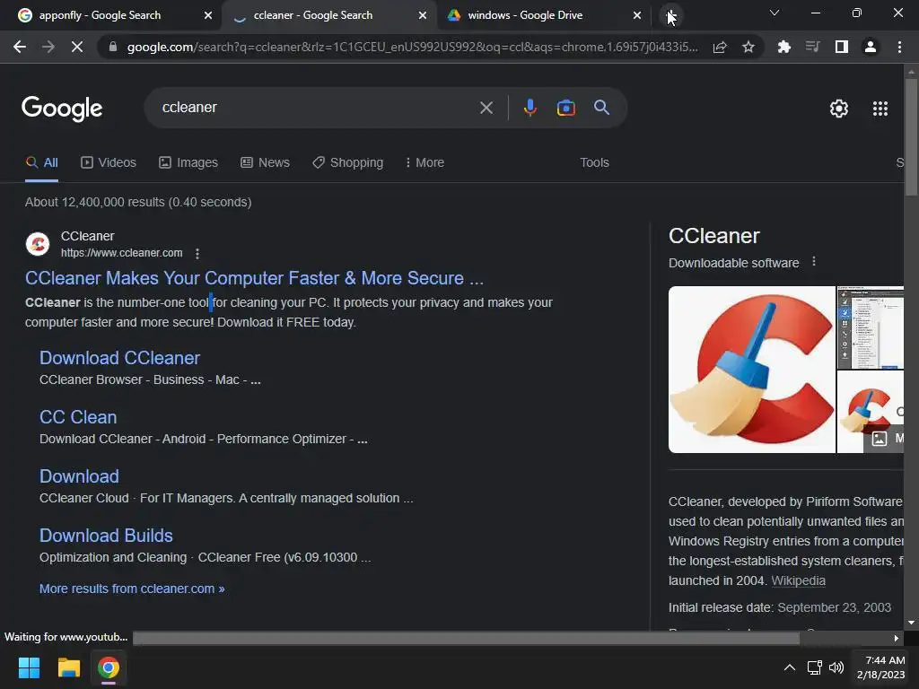Image resolution: width=919 pixels, height=689 pixels.
Task: Go back to previous page
Action: 20,47
